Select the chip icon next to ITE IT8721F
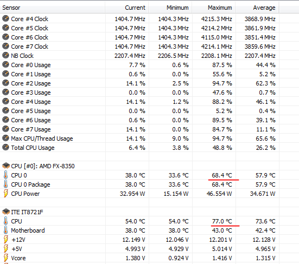This screenshot has height=264, width=299. (x=6, y=212)
